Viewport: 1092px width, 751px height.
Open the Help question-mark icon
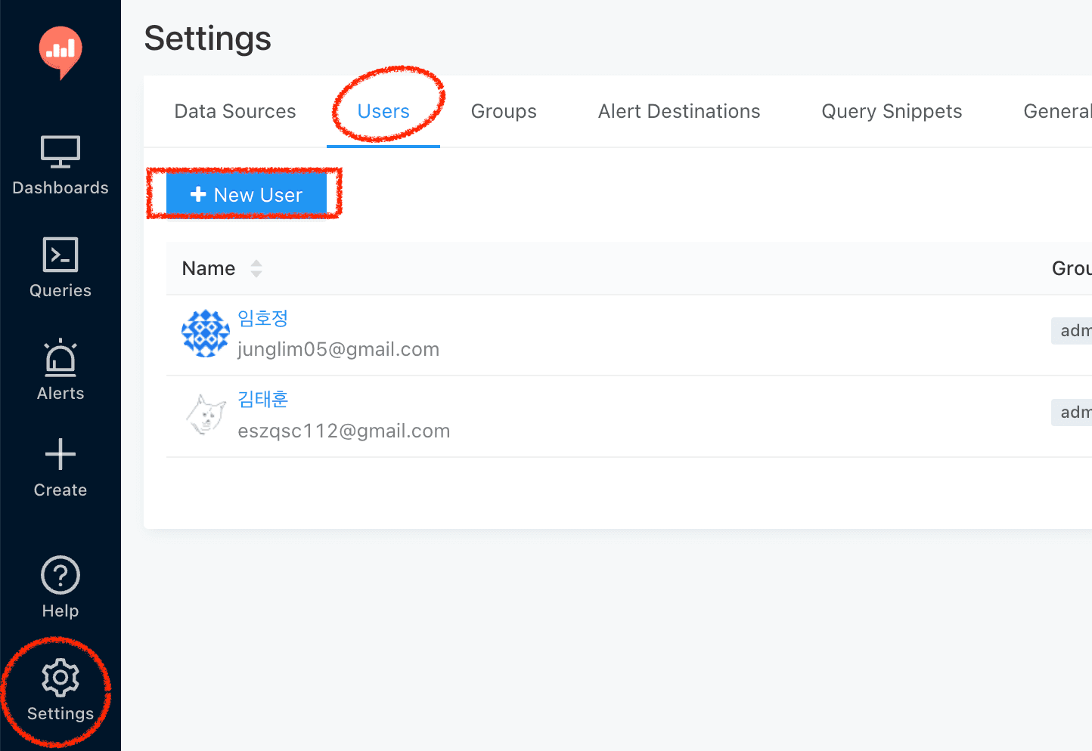tap(60, 575)
